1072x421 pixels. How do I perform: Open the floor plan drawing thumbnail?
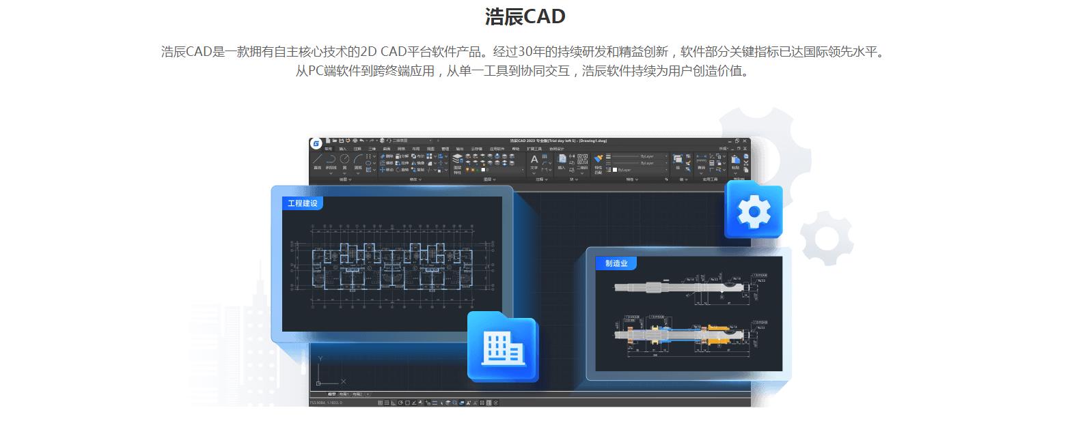click(392, 264)
